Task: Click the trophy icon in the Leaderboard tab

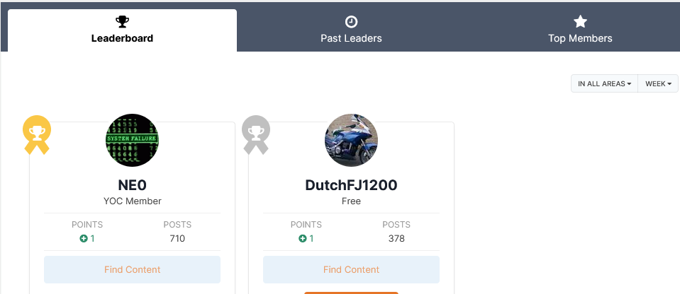Action: tap(122, 22)
